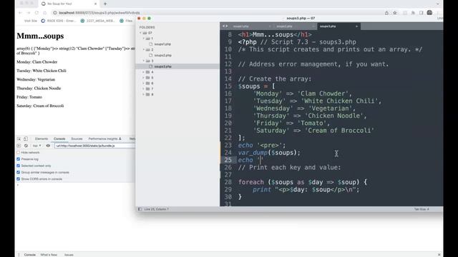Share this page from the address bar
458x257 pixels.
point(386,13)
